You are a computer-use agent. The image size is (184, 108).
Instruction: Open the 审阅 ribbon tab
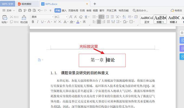coord(89,11)
